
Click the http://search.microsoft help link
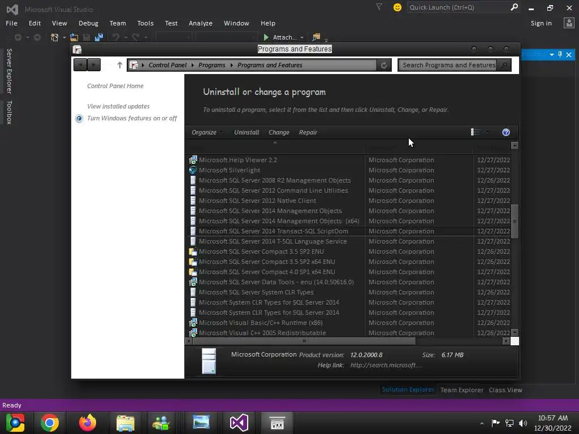[386, 365]
